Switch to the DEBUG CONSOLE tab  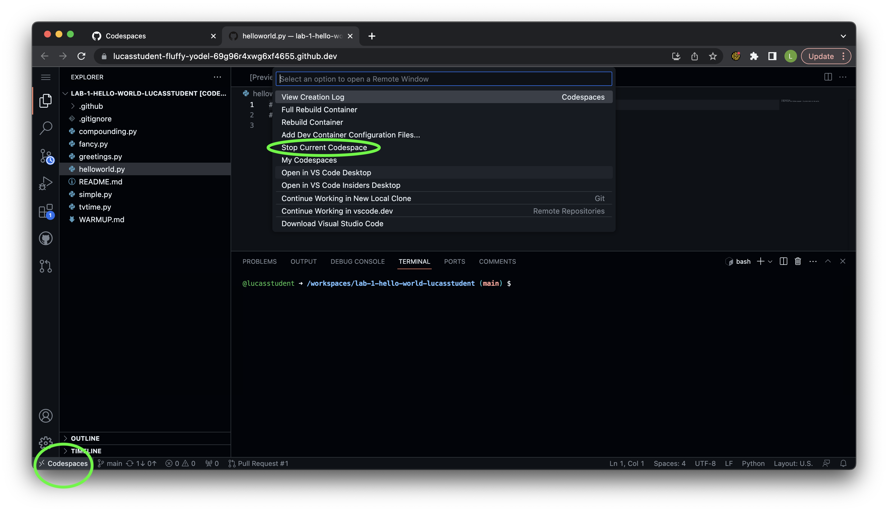pos(357,262)
